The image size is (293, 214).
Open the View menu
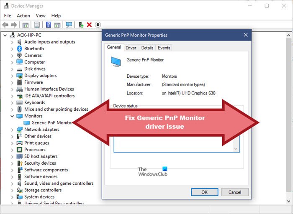[41, 15]
